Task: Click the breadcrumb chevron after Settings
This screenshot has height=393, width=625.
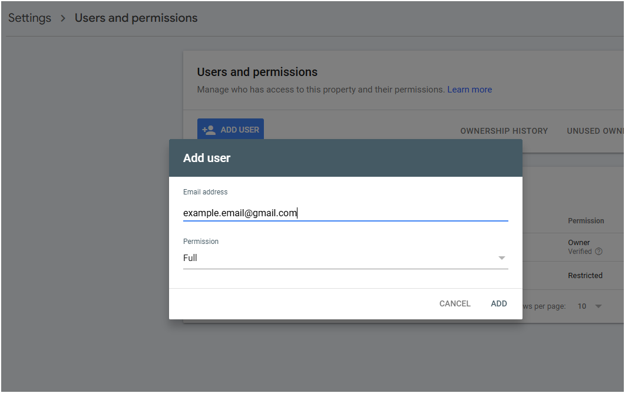Action: 63,18
